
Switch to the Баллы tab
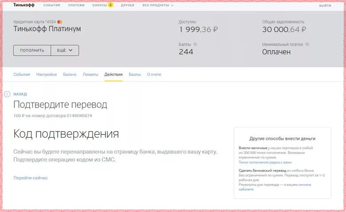135,74
